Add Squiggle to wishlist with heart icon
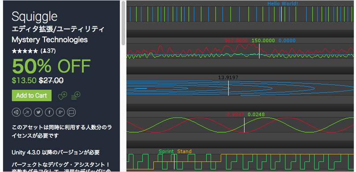 point(63,95)
